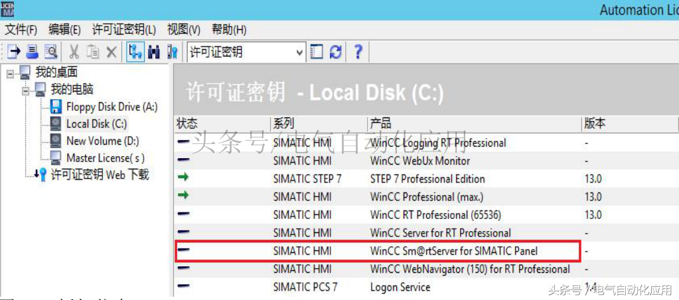Open the 文件(F) menu
This screenshot has width=679, height=300.
21,30
